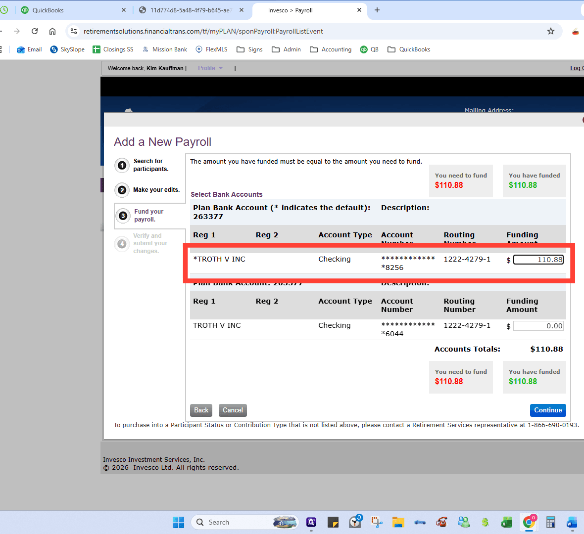Open Sticky Notes from the taskbar

point(333,522)
